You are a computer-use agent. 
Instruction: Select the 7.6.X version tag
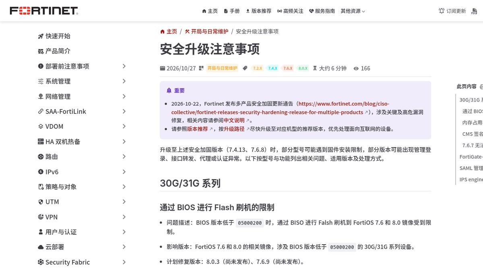tap(287, 68)
